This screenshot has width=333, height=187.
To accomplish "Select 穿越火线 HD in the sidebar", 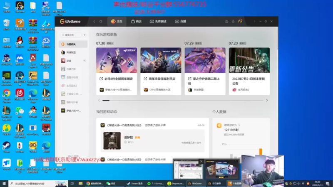I will 73,111.
